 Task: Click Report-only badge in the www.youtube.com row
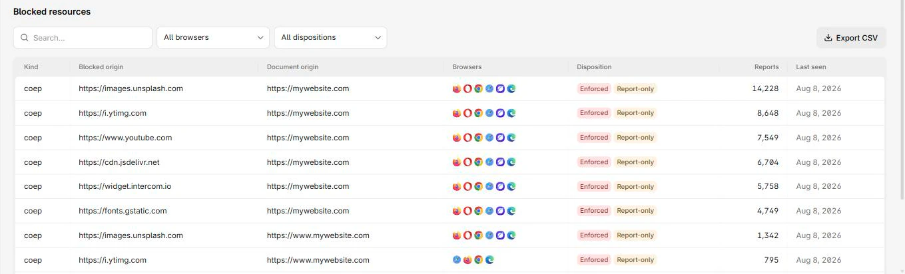click(x=635, y=138)
